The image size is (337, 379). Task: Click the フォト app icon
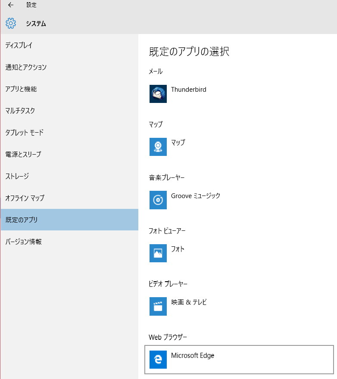(158, 253)
